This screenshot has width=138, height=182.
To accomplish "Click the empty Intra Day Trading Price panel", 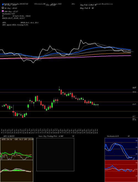I will coord(55,154).
